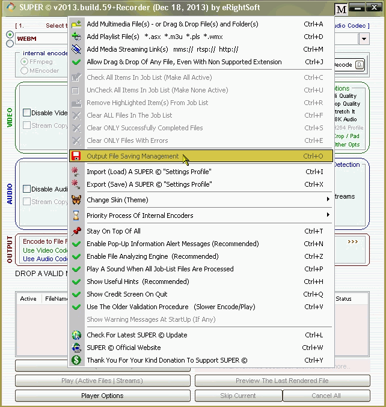Click the M menu button in title bar
This screenshot has width=386, height=407.
click(x=341, y=10)
